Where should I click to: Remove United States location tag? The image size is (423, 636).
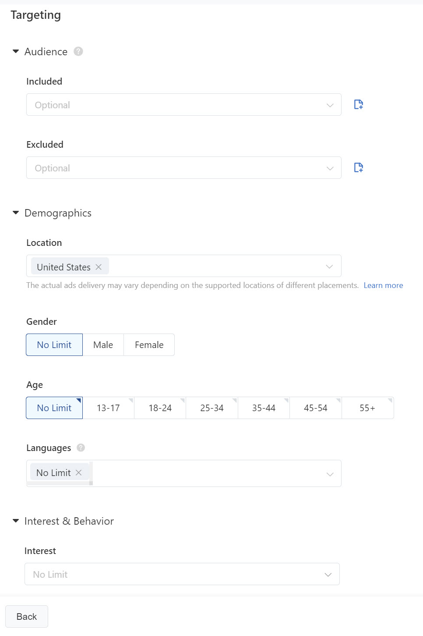tap(99, 267)
